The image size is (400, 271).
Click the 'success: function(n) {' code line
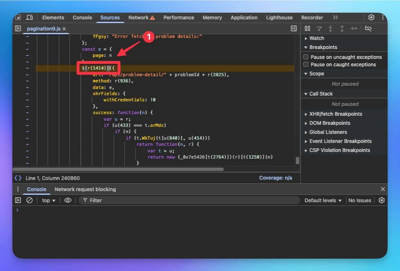pyautogui.click(x=123, y=112)
